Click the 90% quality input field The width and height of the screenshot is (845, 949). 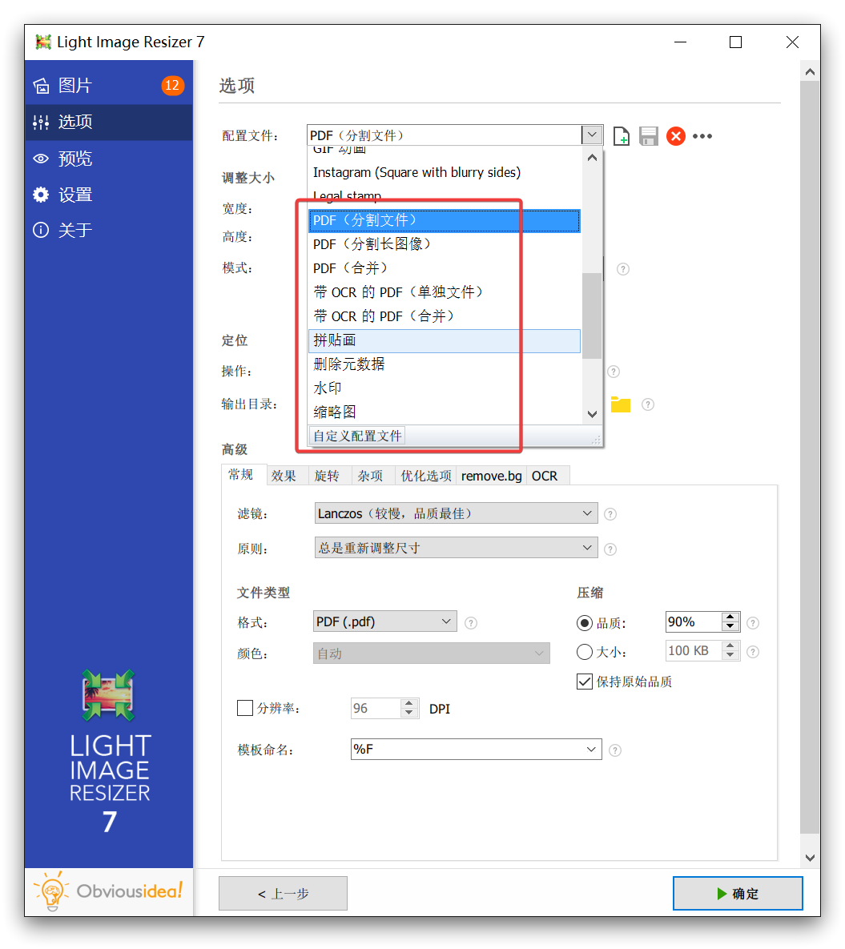pos(694,622)
